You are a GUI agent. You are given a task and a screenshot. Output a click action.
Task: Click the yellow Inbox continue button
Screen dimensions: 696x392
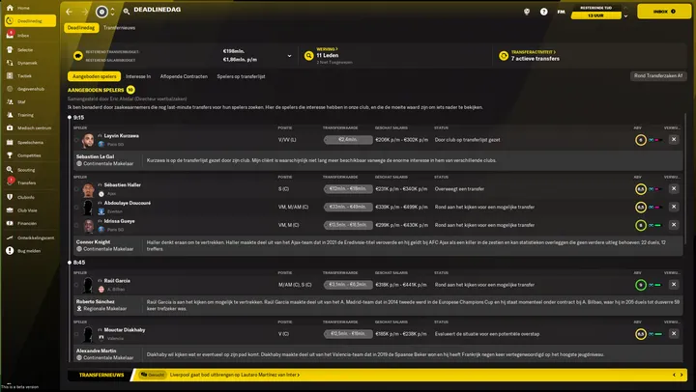(x=664, y=12)
